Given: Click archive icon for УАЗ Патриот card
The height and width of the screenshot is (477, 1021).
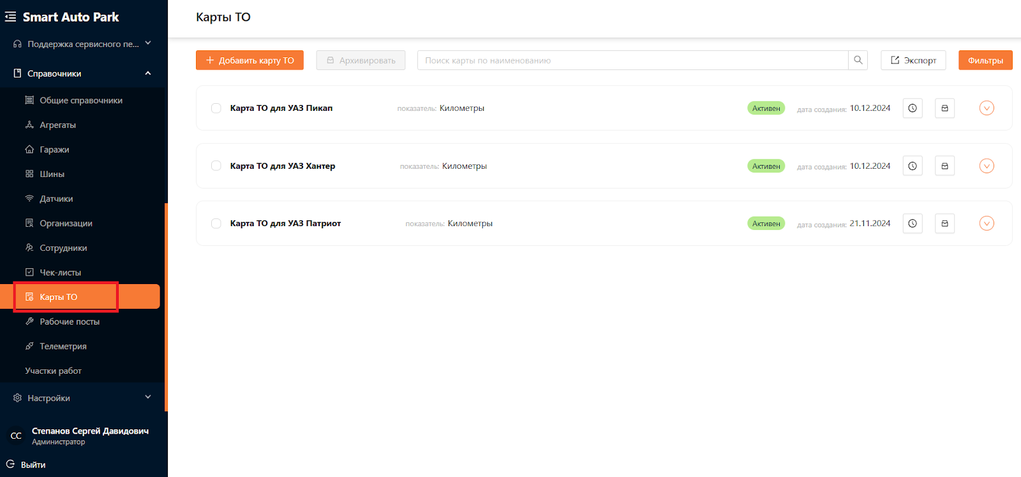Looking at the screenshot, I should pos(944,224).
